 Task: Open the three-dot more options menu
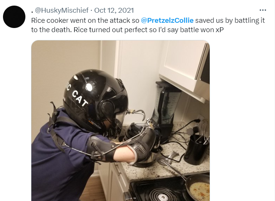click(x=263, y=10)
